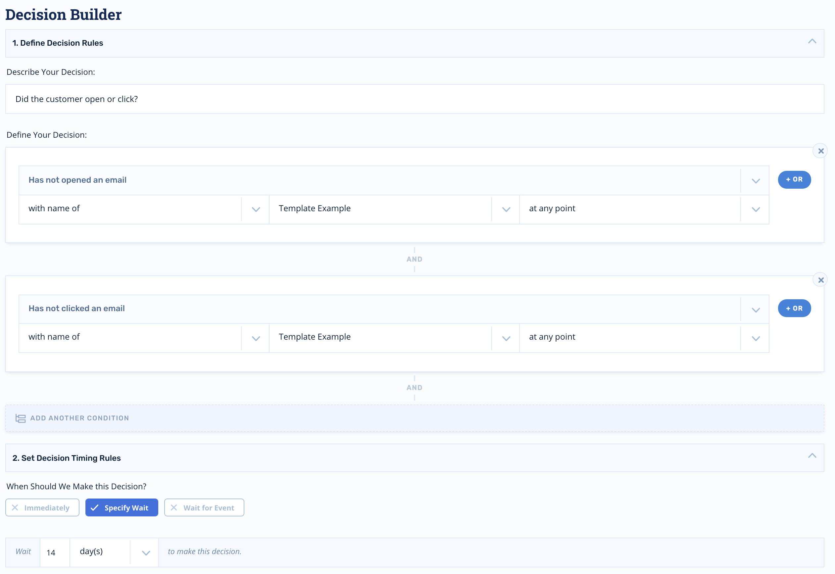This screenshot has height=574, width=835.
Task: Toggle the Specify Wait option
Action: pyautogui.click(x=126, y=507)
